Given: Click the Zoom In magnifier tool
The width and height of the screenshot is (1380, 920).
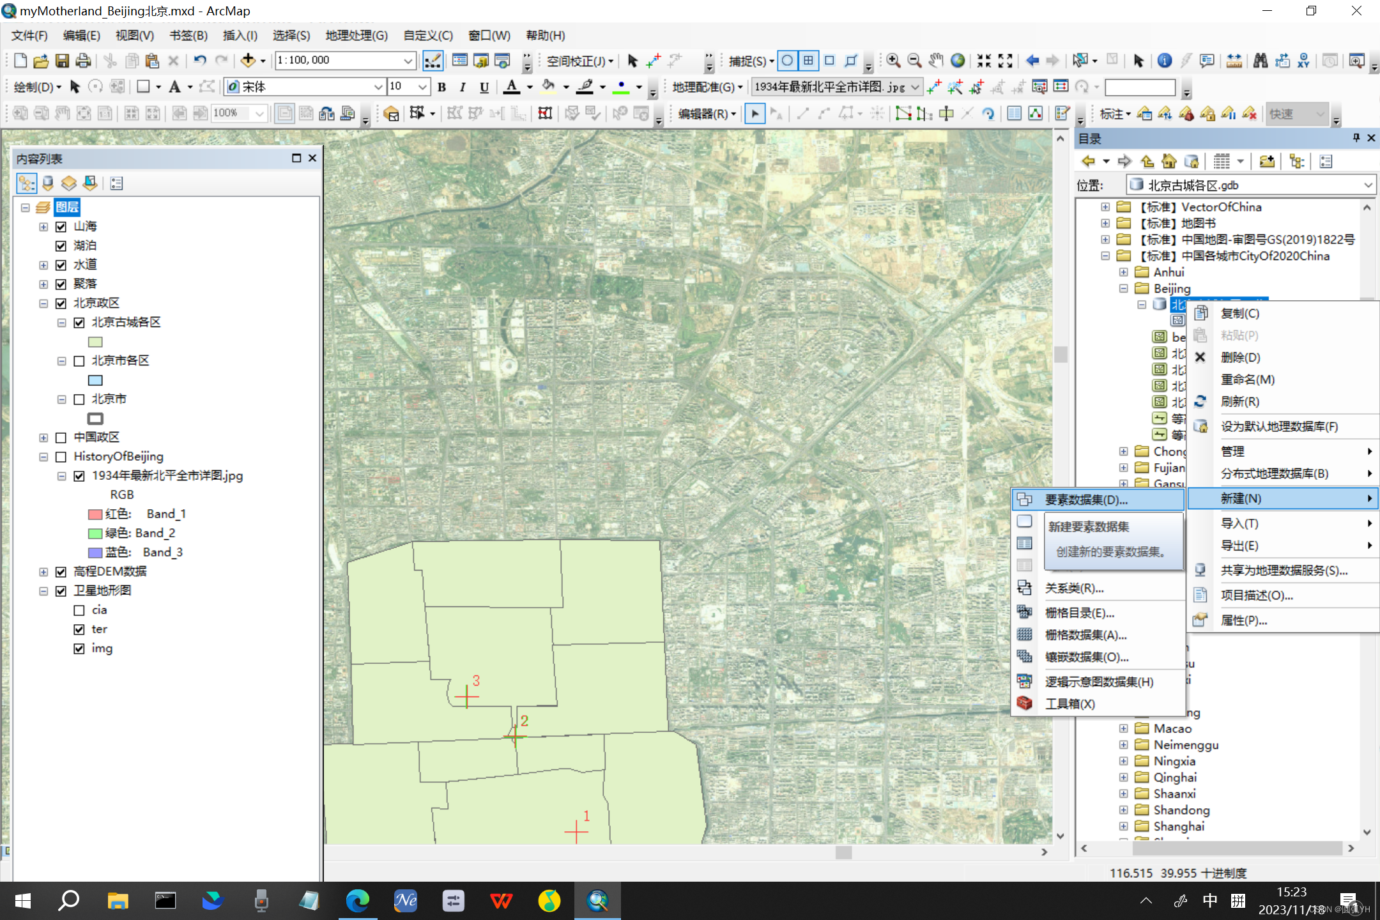Looking at the screenshot, I should tap(893, 61).
